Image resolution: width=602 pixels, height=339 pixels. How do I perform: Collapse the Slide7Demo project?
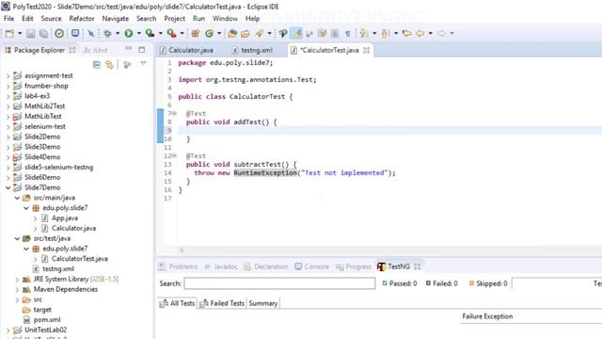pyautogui.click(x=8, y=187)
